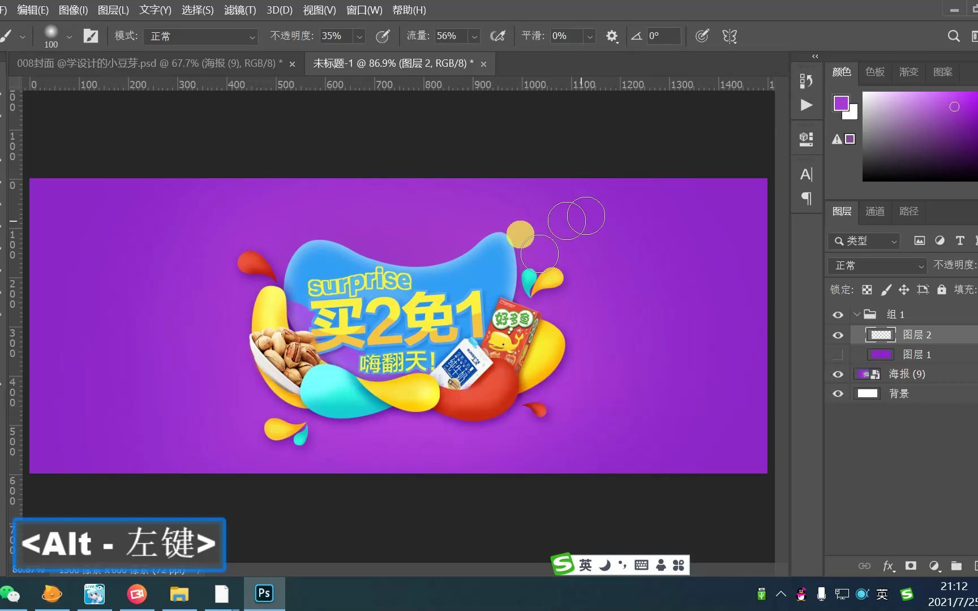Toggle pressure for opacity icon
The image size is (978, 611).
pyautogui.click(x=383, y=36)
